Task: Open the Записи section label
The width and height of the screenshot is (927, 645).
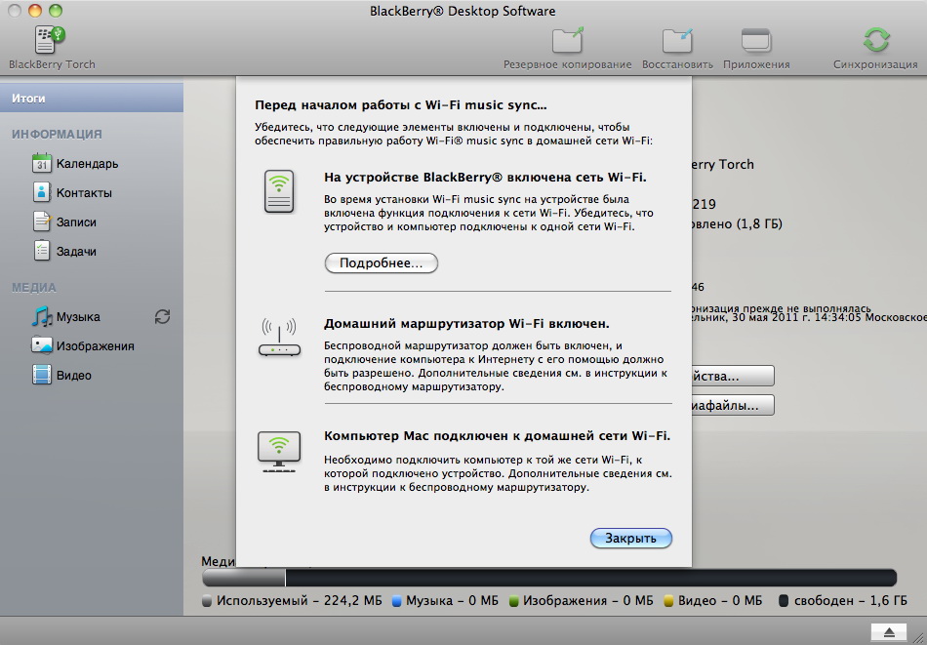Action: [x=76, y=222]
